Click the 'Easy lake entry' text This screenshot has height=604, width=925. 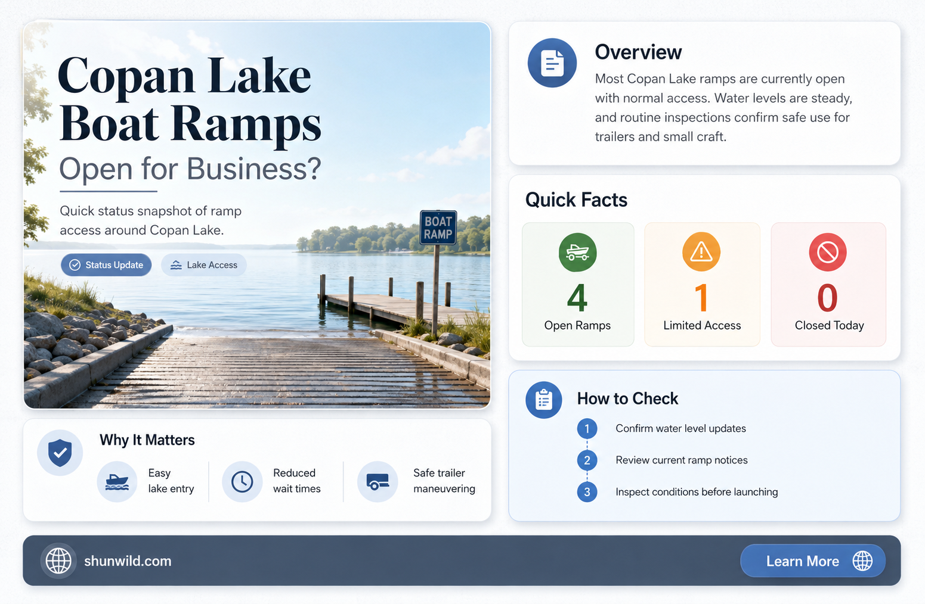click(171, 481)
